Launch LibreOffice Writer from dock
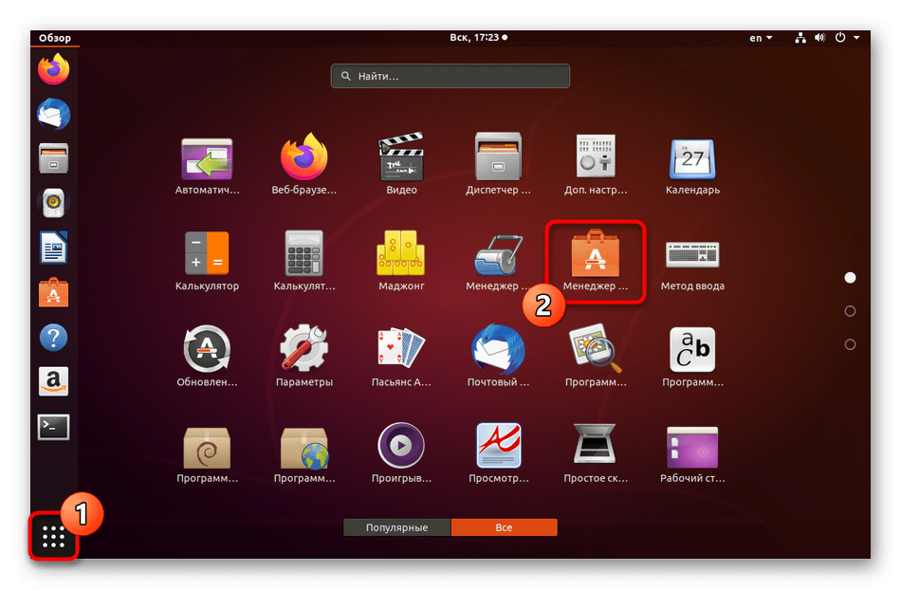Image resolution: width=901 pixels, height=590 pixels. [x=53, y=247]
